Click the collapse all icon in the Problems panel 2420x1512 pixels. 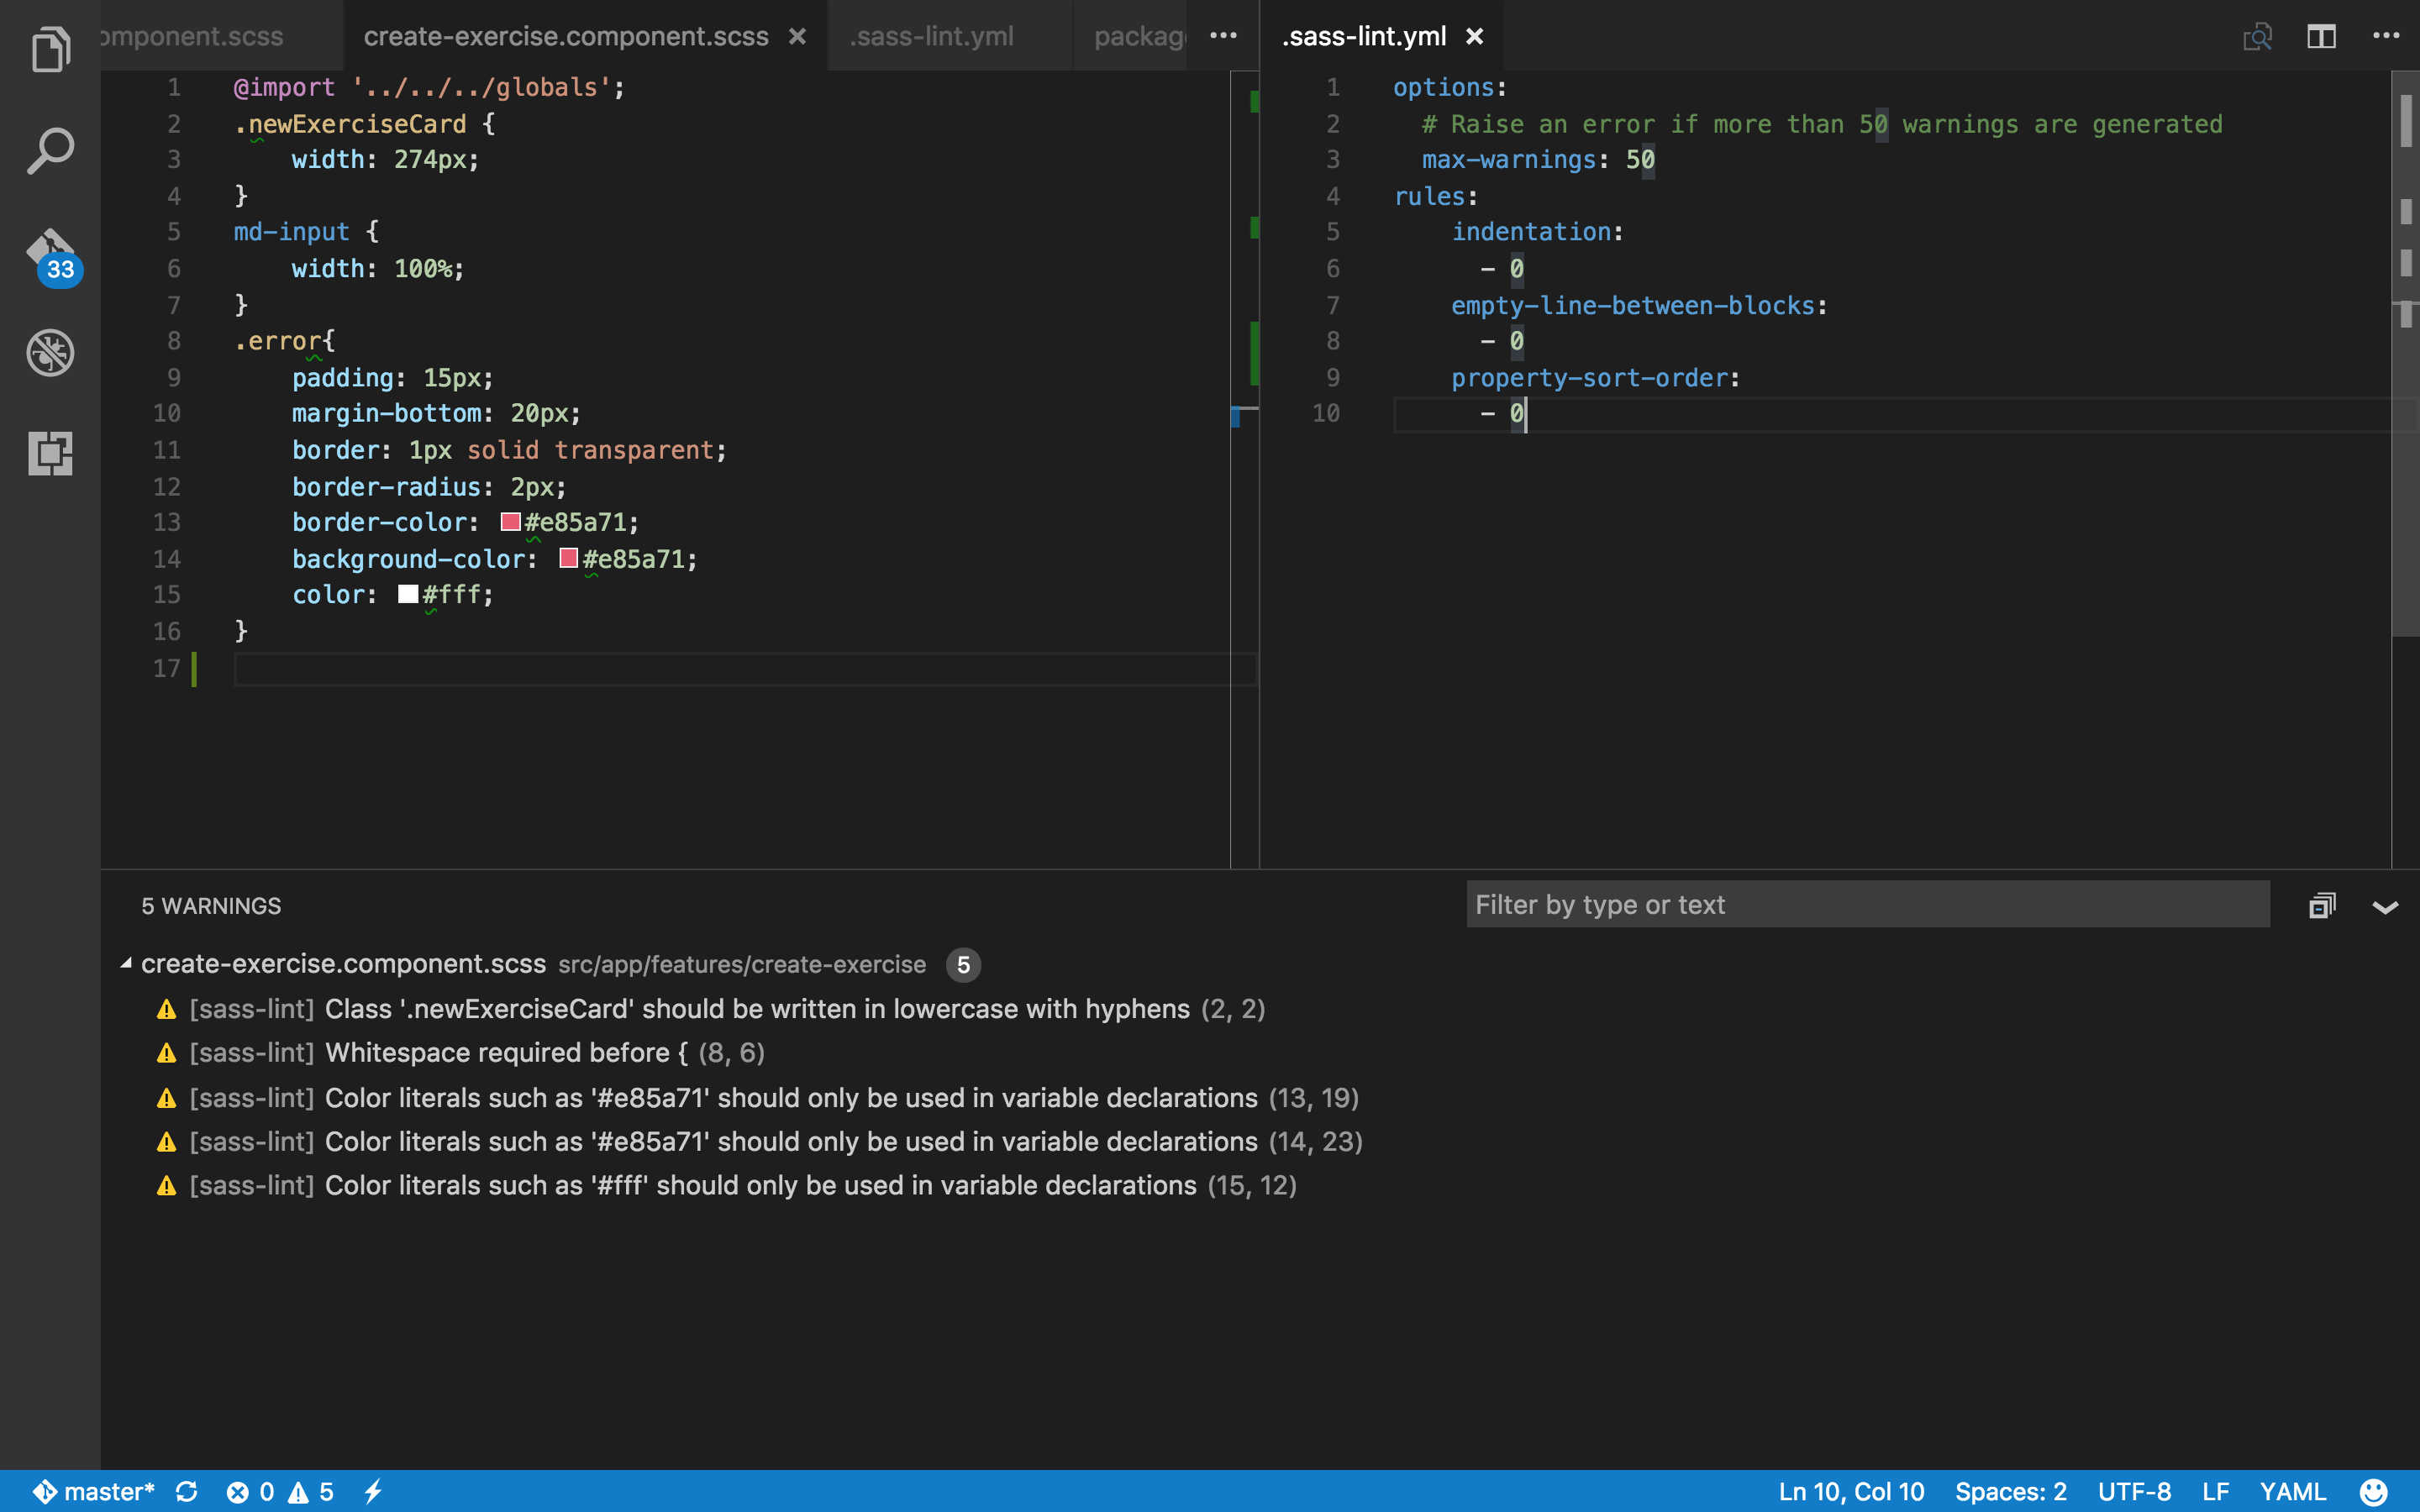point(2321,906)
